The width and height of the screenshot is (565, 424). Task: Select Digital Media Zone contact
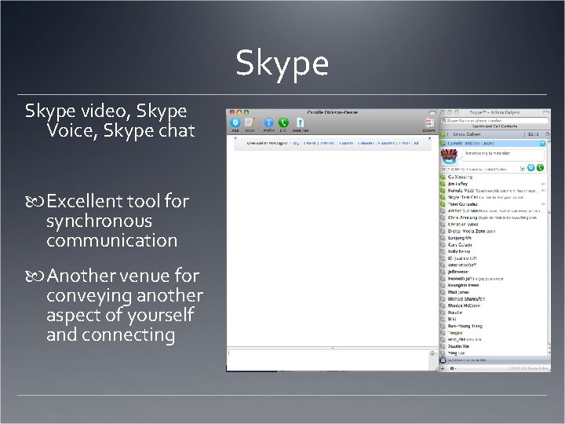tap(493, 232)
